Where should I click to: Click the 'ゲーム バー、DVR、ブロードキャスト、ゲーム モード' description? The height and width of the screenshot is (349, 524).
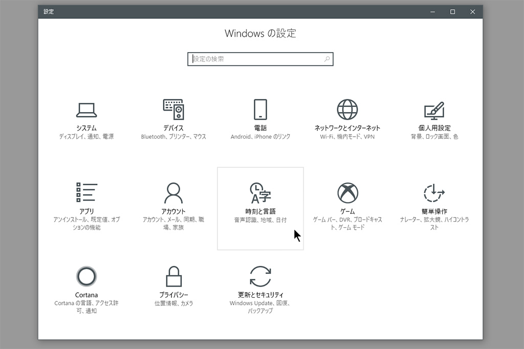(x=347, y=223)
